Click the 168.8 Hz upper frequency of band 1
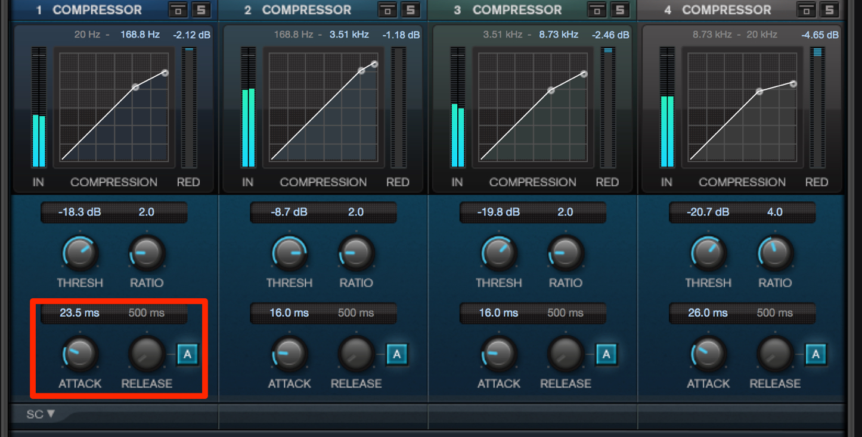Viewport: 862px width, 437px height. click(x=140, y=35)
